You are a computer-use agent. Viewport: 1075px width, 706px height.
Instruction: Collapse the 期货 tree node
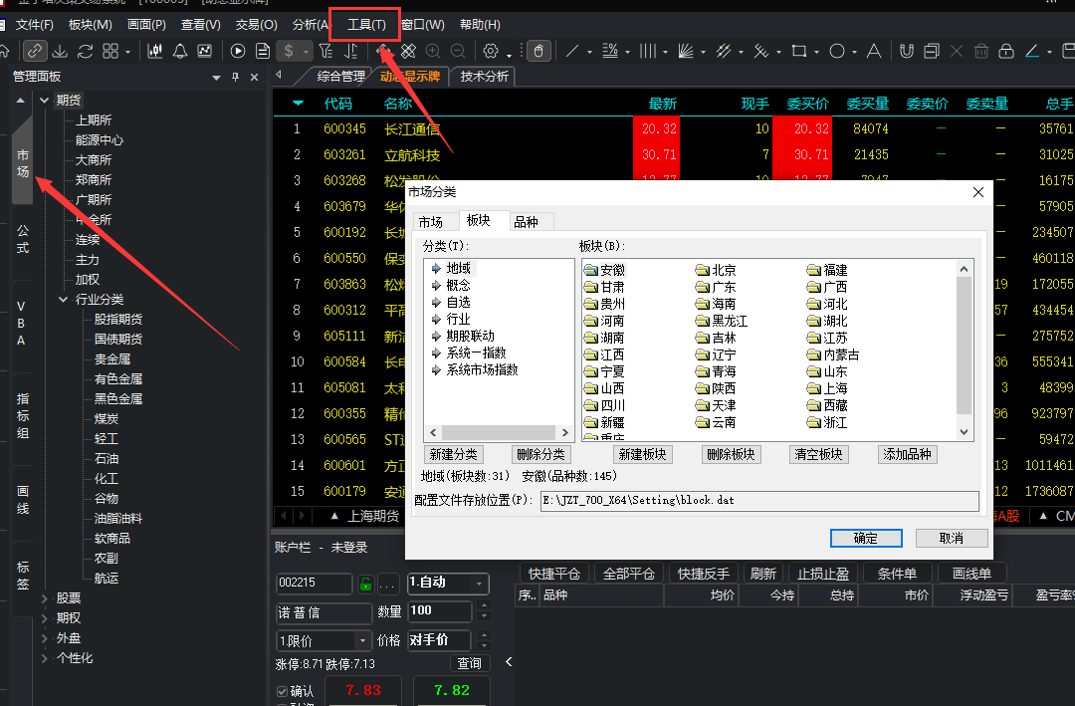45,101
